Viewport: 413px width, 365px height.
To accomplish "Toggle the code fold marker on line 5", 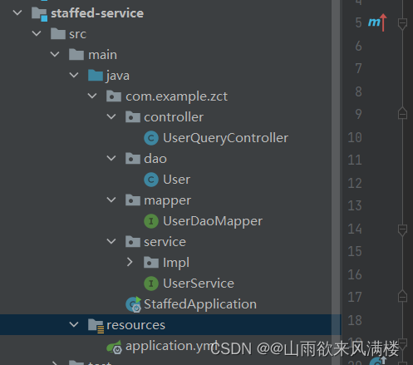I will click(402, 24).
